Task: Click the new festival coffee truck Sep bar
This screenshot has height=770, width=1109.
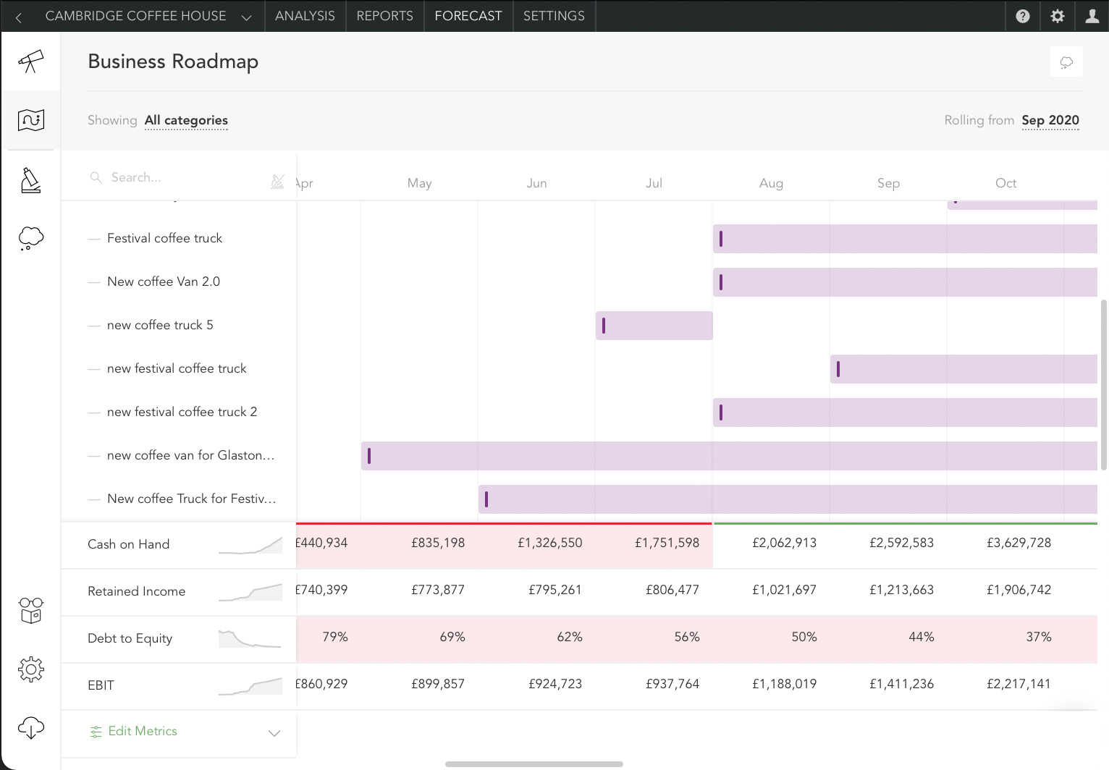Action: click(963, 369)
